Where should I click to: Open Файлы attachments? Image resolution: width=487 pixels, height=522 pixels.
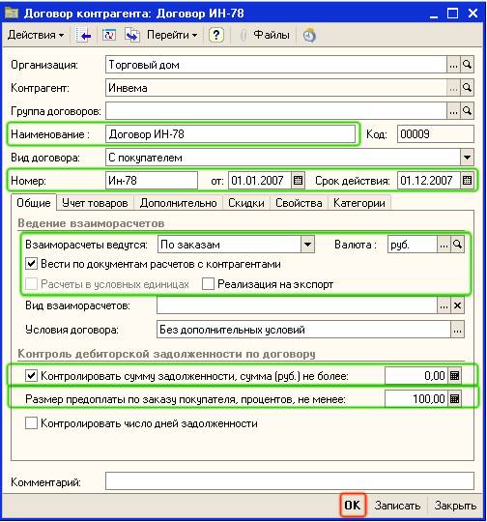[x=265, y=35]
